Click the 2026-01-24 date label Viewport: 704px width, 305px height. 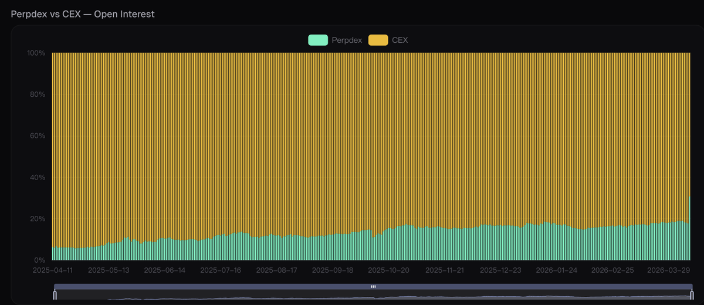(x=557, y=270)
